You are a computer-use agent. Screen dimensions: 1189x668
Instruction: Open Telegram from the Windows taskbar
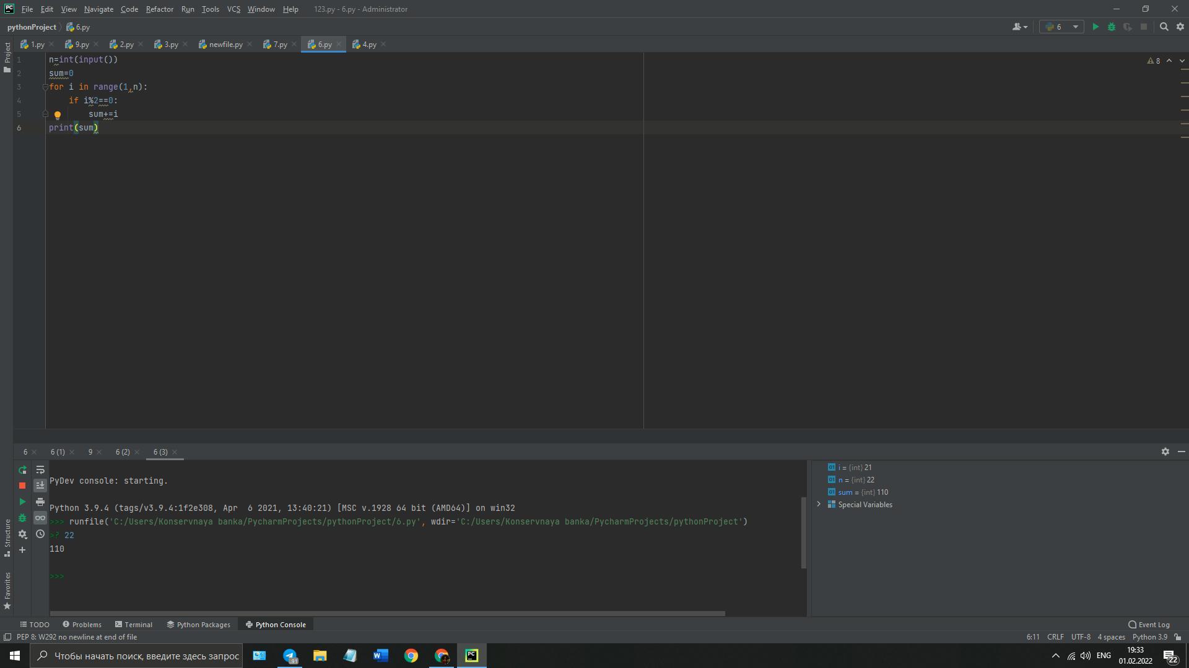click(x=290, y=656)
